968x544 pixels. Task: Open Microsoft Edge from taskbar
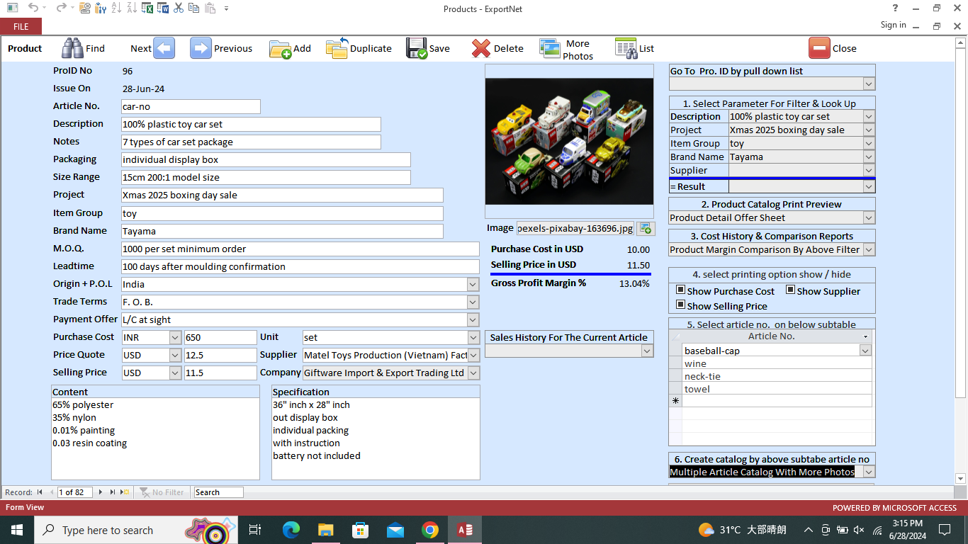click(291, 530)
